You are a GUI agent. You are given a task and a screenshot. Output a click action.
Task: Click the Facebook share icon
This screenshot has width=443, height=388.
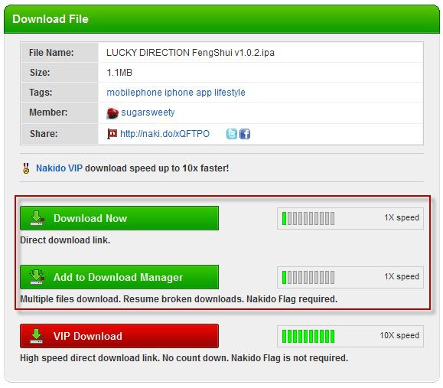(x=245, y=134)
